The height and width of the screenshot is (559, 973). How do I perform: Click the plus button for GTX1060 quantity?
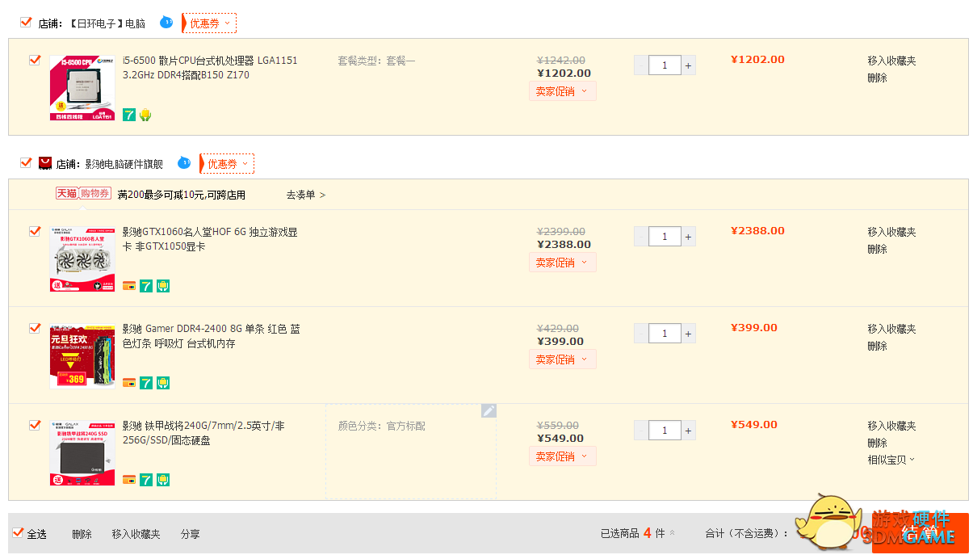click(689, 237)
